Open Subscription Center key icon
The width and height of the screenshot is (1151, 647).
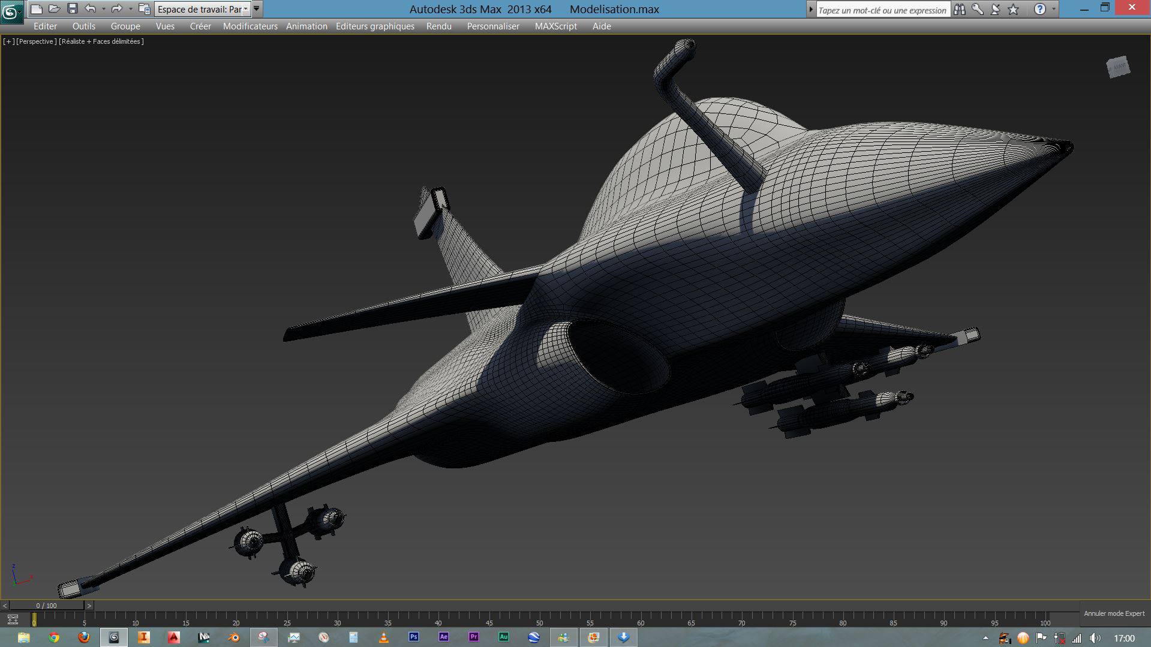(978, 10)
